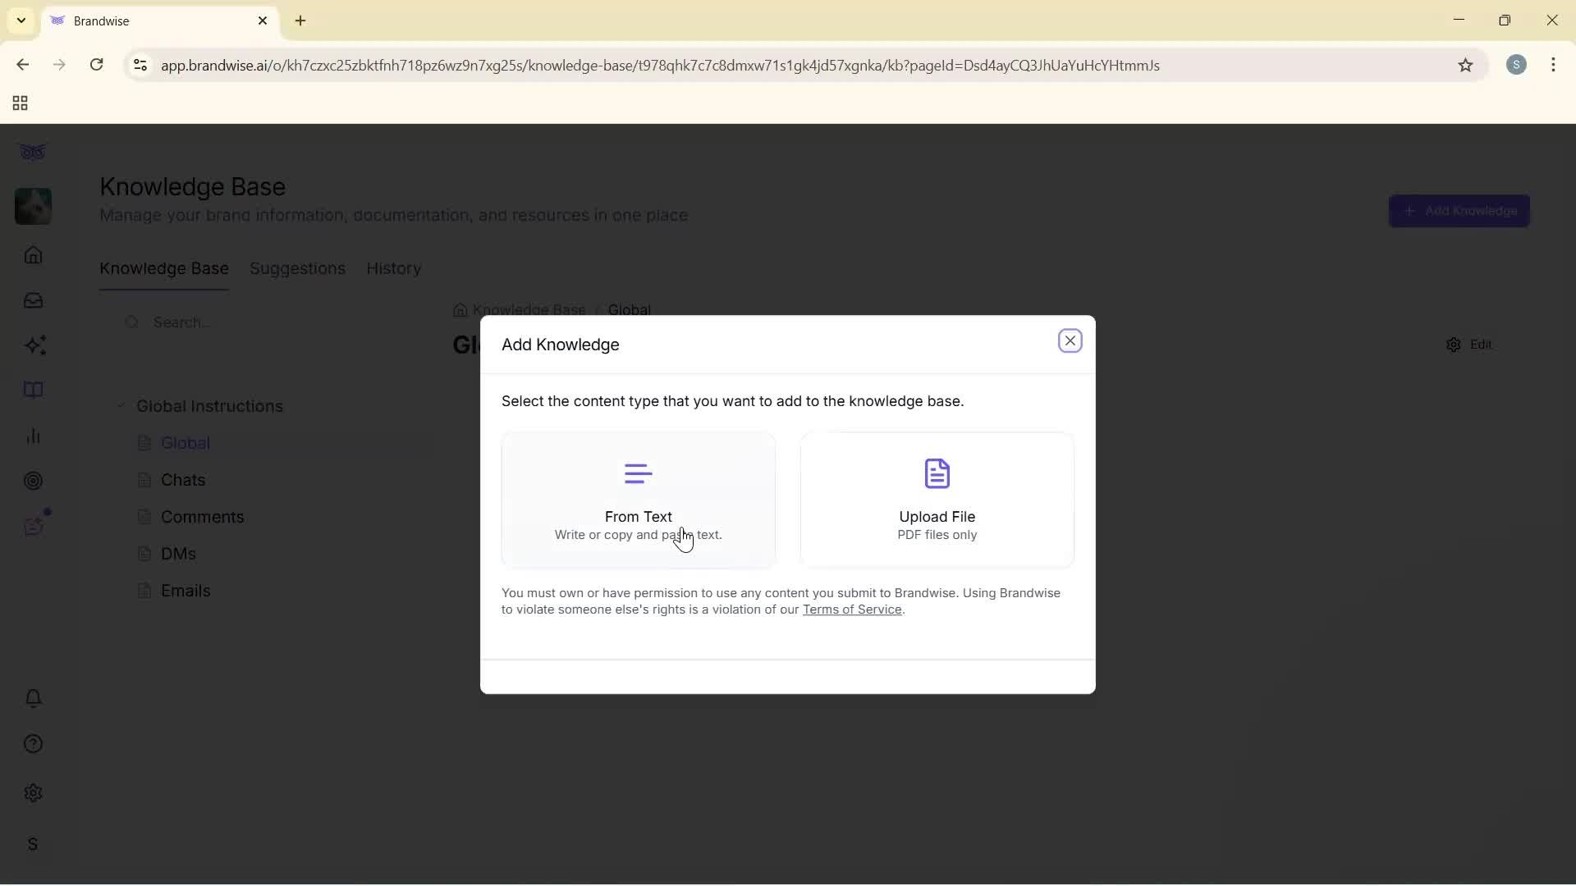1576x886 pixels.
Task: Select the Home icon in the sidebar
Action: [33, 256]
